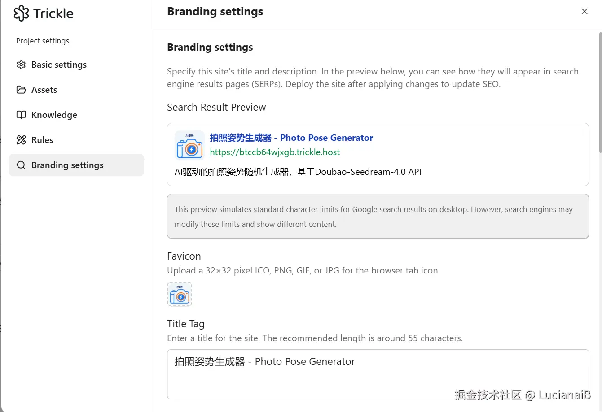This screenshot has height=412, width=602.
Task: Open Basic settings section
Action: [x=59, y=65]
